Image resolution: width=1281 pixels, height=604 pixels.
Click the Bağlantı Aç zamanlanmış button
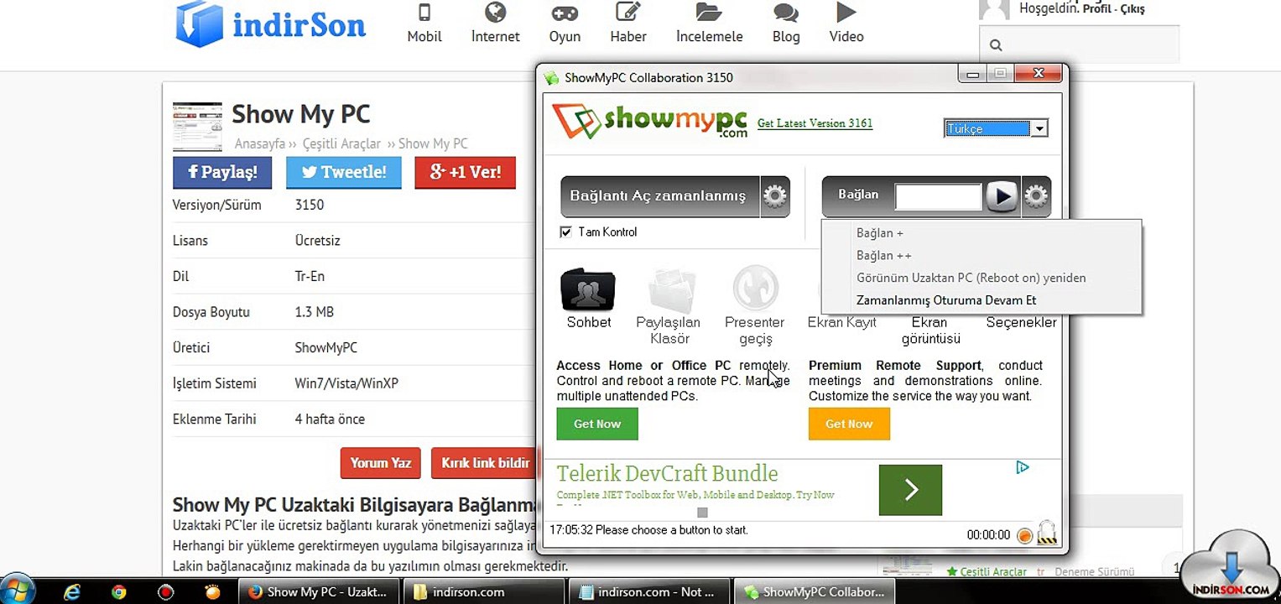point(659,196)
